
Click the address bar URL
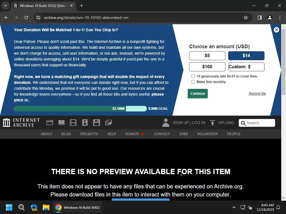[86, 18]
